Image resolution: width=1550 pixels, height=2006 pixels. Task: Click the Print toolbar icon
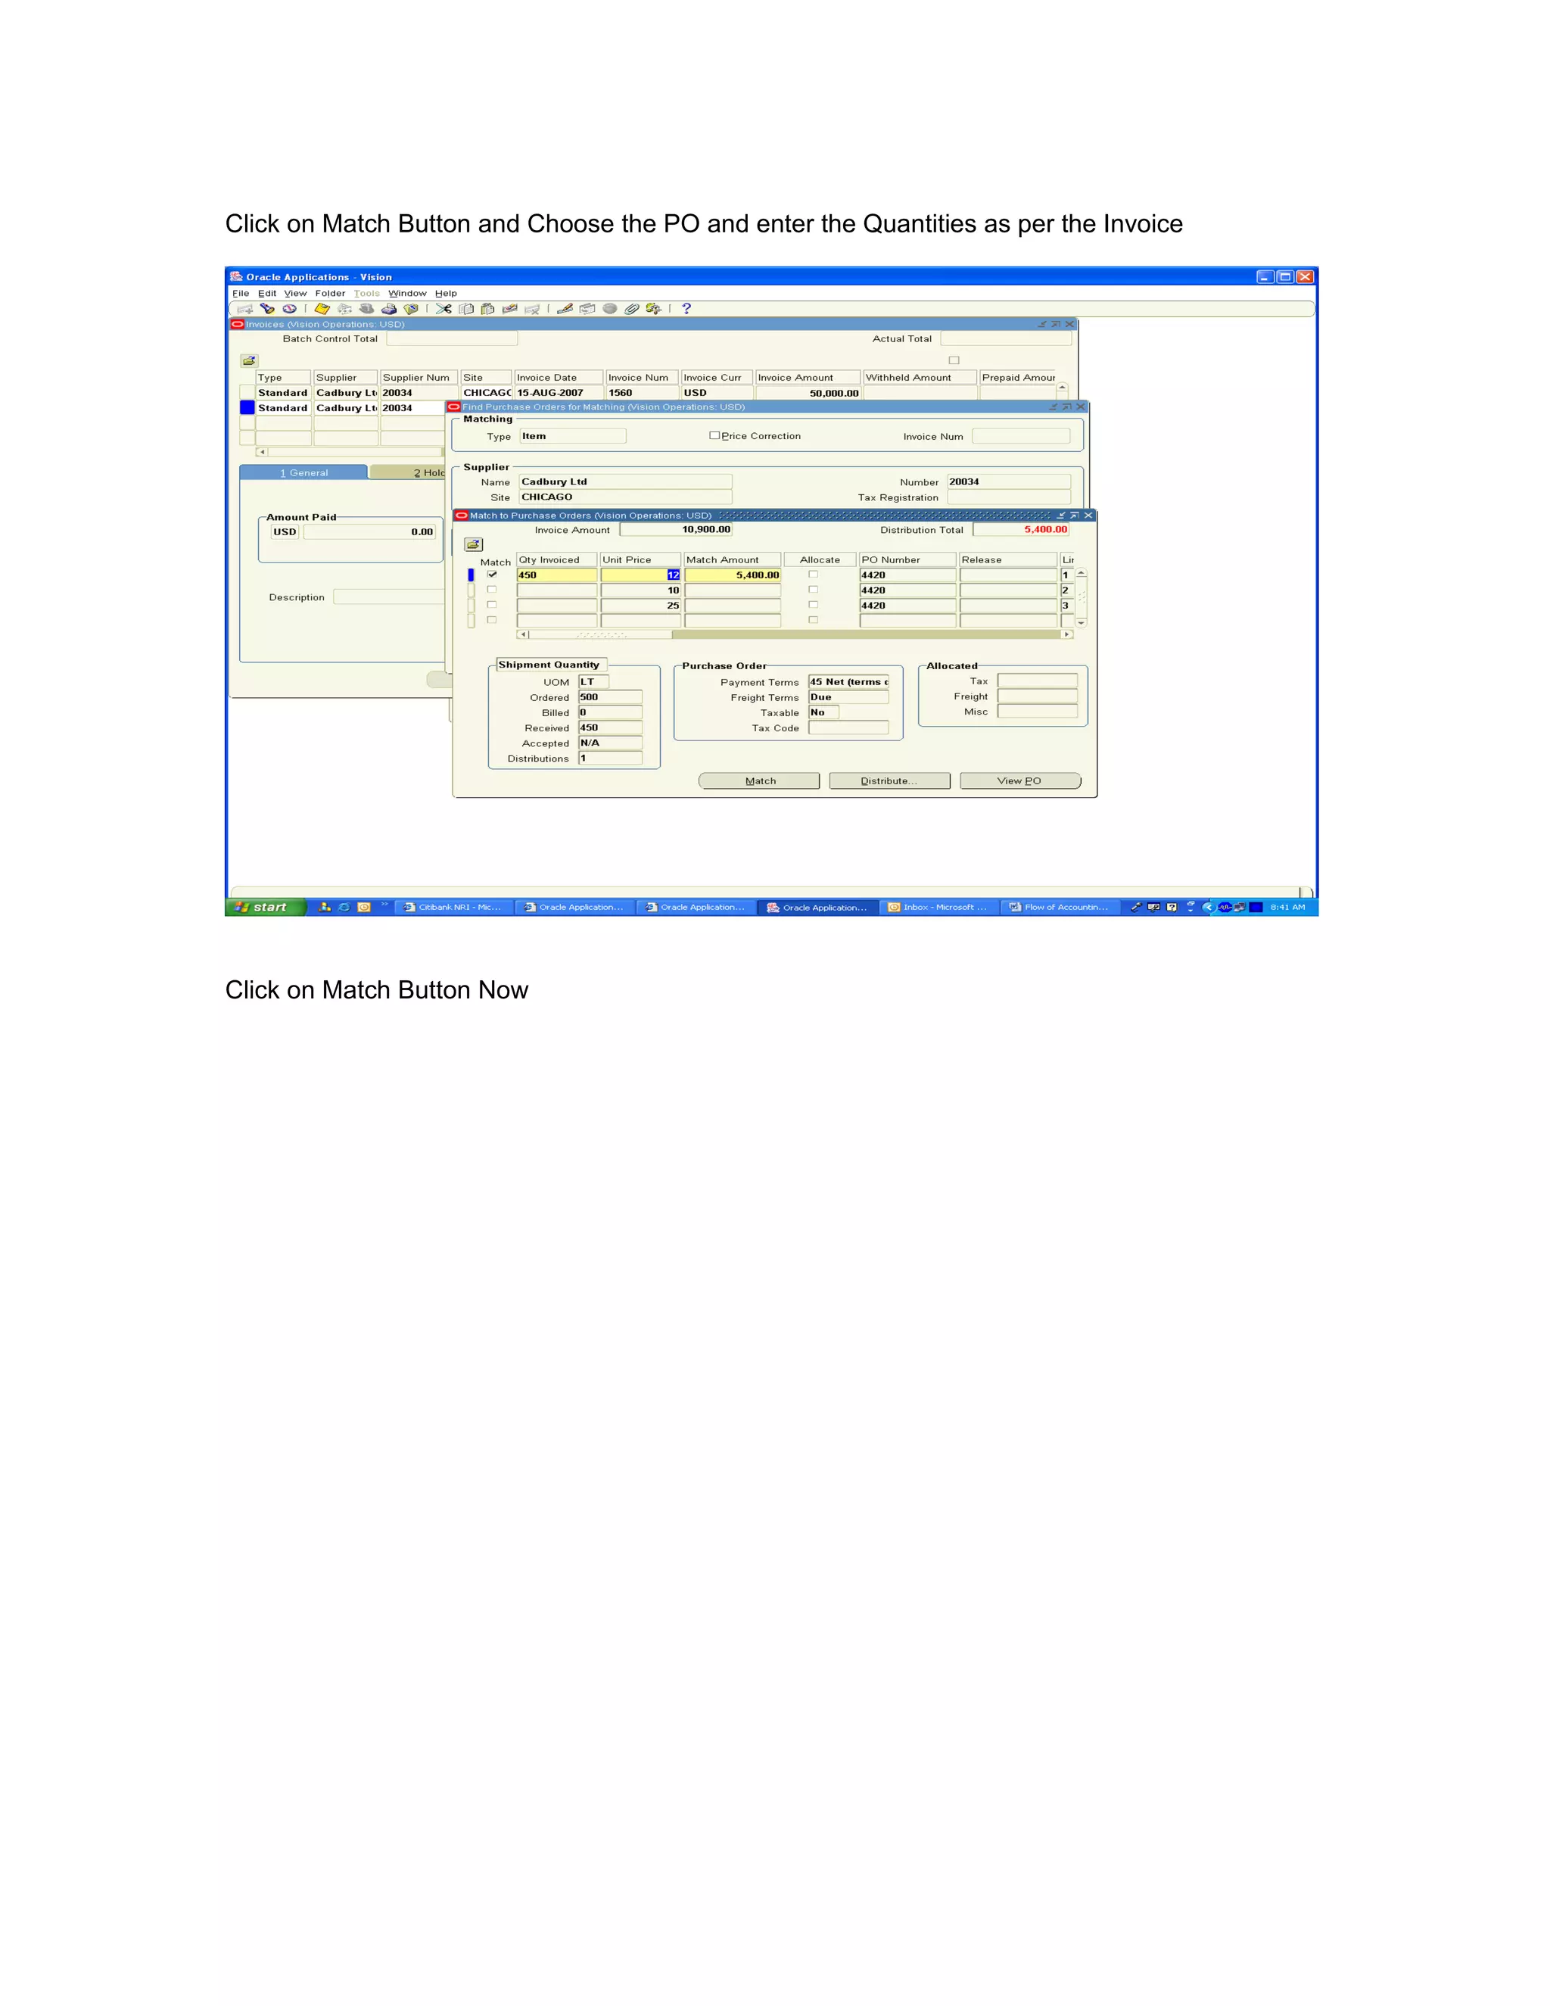(x=389, y=309)
